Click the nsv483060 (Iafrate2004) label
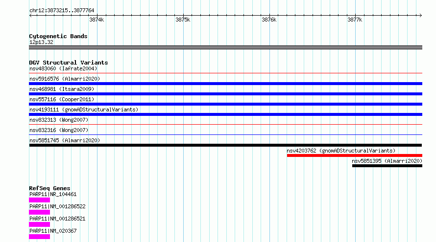This screenshot has width=436, height=242. (63, 68)
